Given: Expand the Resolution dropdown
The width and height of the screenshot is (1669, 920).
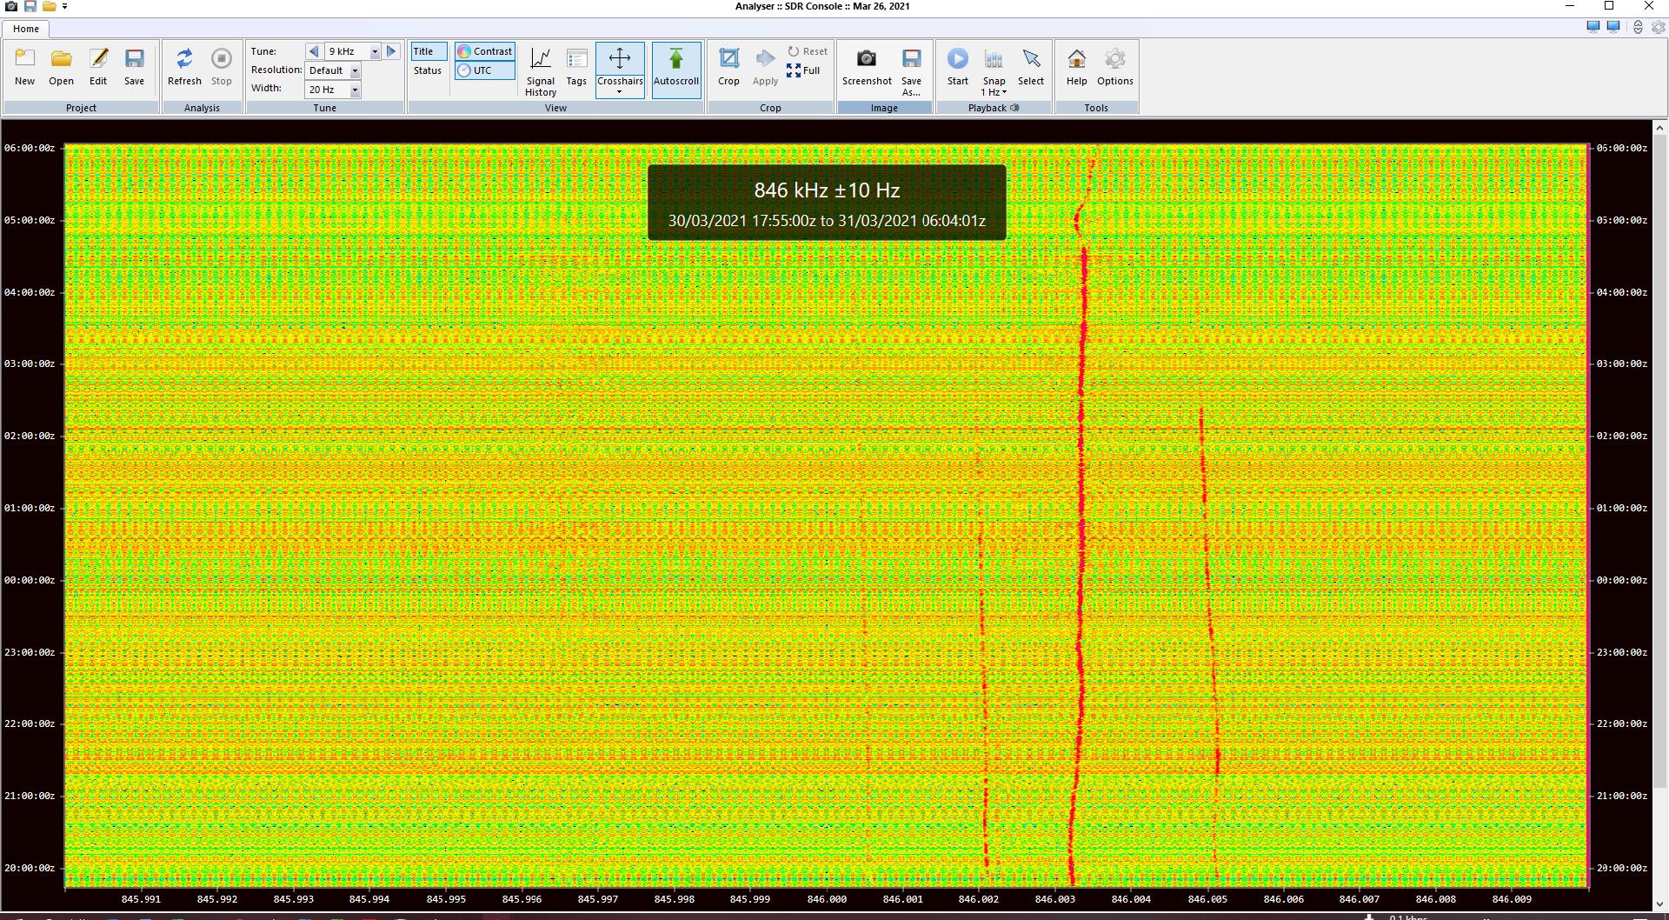Looking at the screenshot, I should pos(355,70).
